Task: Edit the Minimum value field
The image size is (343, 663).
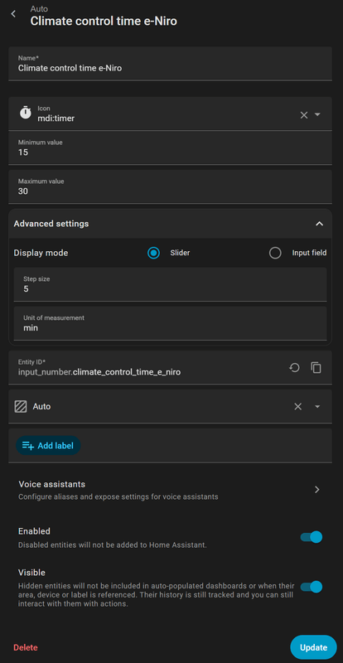Action: click(x=170, y=148)
